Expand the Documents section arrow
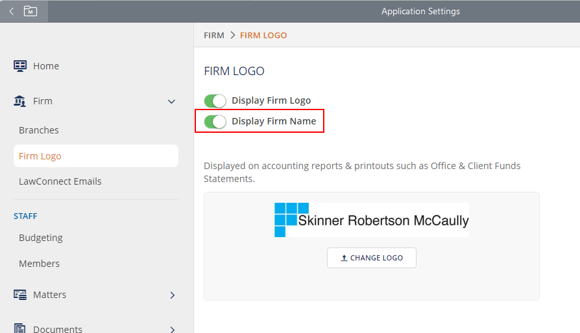 tap(172, 328)
